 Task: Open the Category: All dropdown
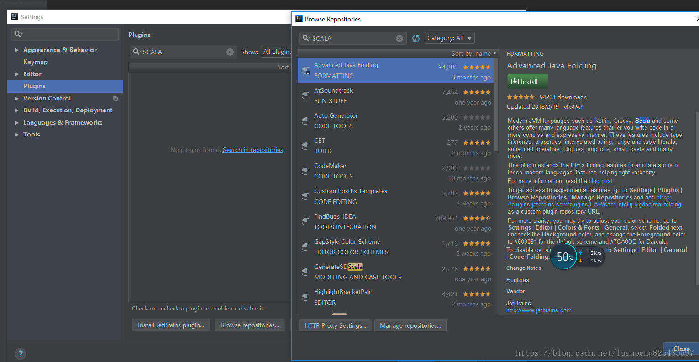[x=450, y=38]
